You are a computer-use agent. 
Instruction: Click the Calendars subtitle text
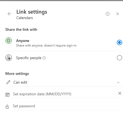coord(25,18)
